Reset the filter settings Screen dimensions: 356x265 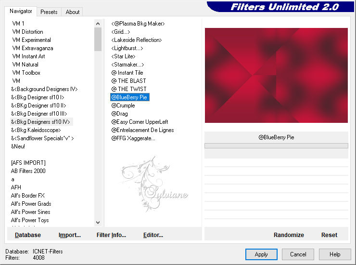coord(329,235)
